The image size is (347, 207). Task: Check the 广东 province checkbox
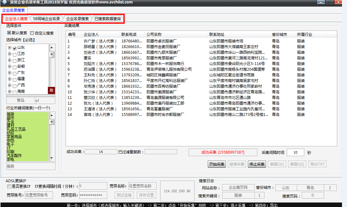pos(15,74)
